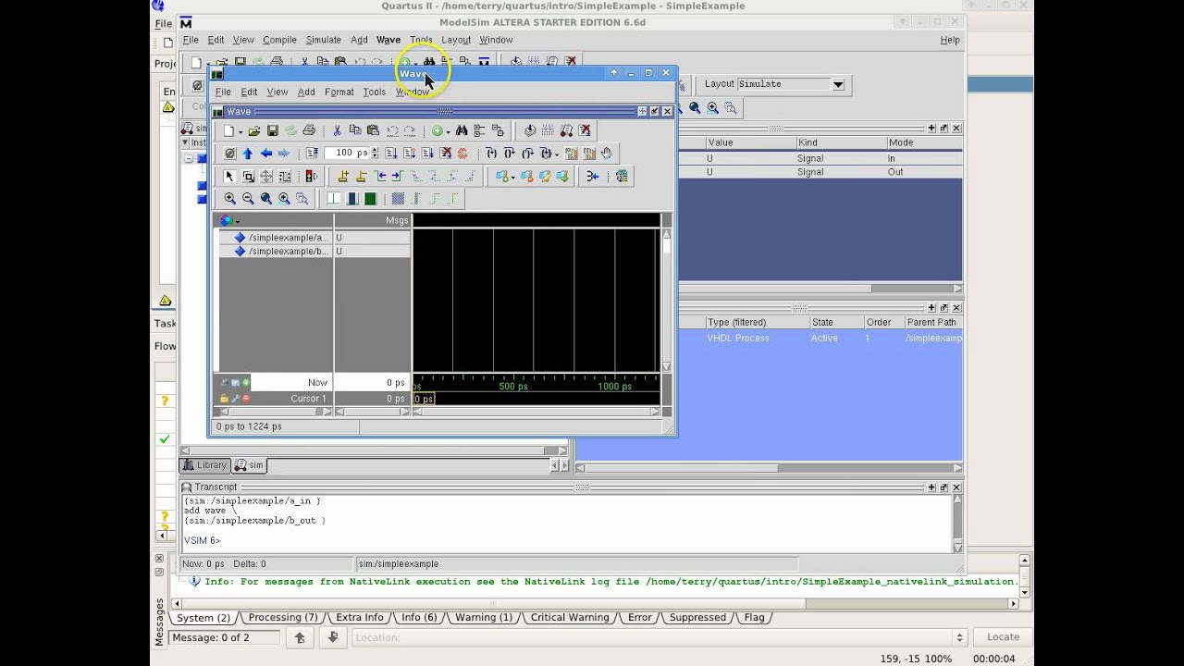Click the Print icon in Wave toolbar
This screenshot has height=666, width=1184.
[309, 130]
